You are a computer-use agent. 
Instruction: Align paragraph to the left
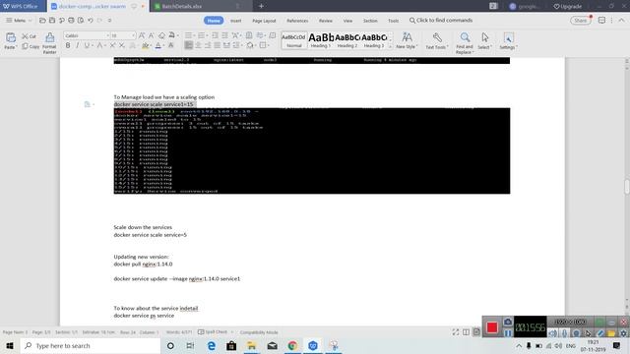coord(188,45)
